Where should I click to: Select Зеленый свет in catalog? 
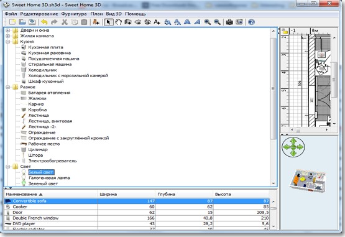(43, 184)
